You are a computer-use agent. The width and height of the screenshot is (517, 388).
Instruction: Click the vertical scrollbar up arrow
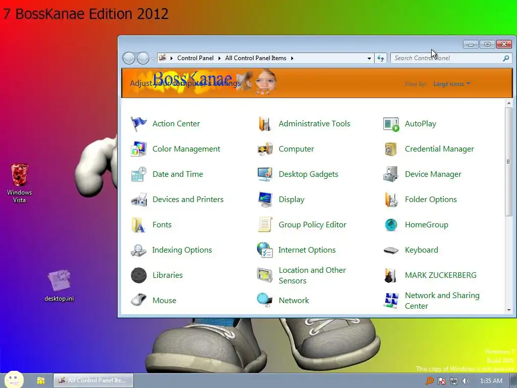click(509, 103)
